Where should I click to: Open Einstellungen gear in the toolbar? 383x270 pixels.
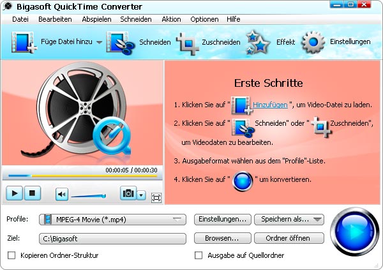click(313, 42)
